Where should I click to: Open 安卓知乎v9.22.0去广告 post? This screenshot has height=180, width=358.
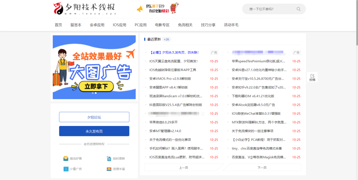click(x=259, y=87)
